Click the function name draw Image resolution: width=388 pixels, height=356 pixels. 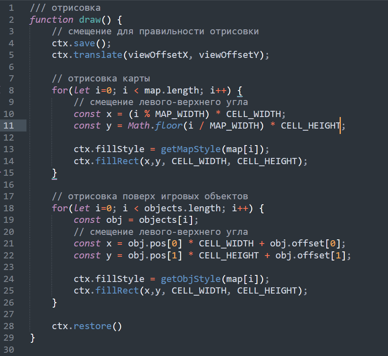[90, 20]
